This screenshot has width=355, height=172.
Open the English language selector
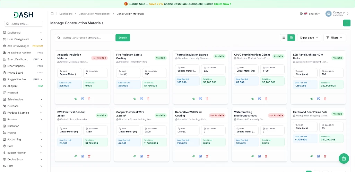[310, 14]
